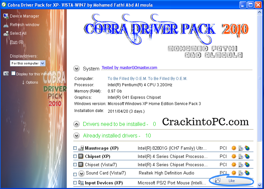Check the Masstorage (XP) checkbox
Viewport: 264px width, 189px height.
coord(75,148)
